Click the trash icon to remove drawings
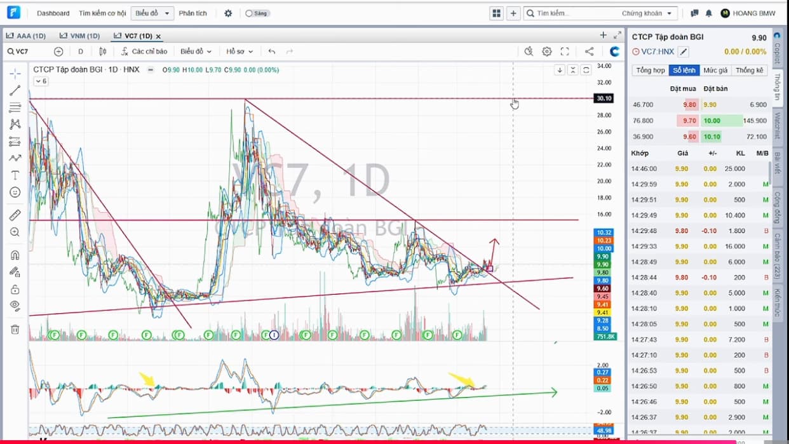This screenshot has height=444, width=789. click(15, 330)
